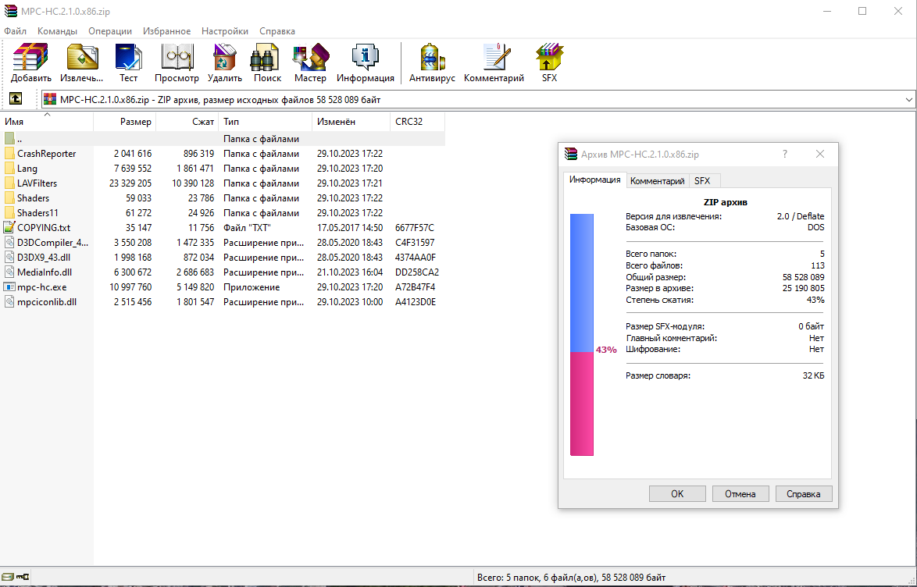The image size is (917, 587).
Task: Open the Операции menu
Action: (x=110, y=31)
